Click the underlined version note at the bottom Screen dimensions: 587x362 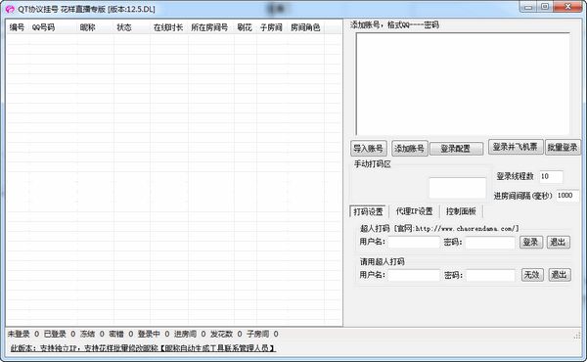coord(143,348)
